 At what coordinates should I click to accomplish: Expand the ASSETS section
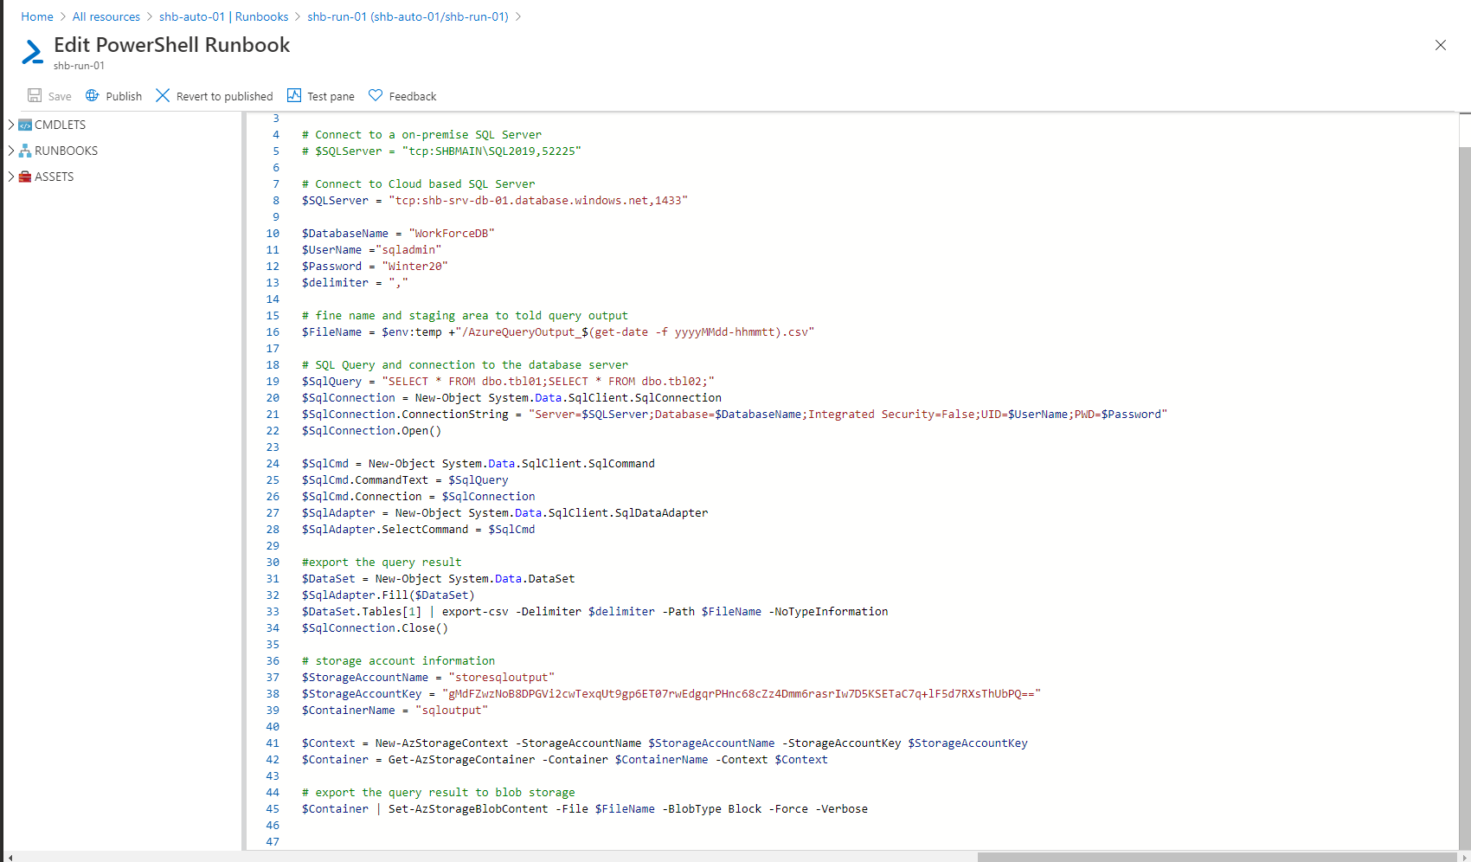click(x=10, y=176)
